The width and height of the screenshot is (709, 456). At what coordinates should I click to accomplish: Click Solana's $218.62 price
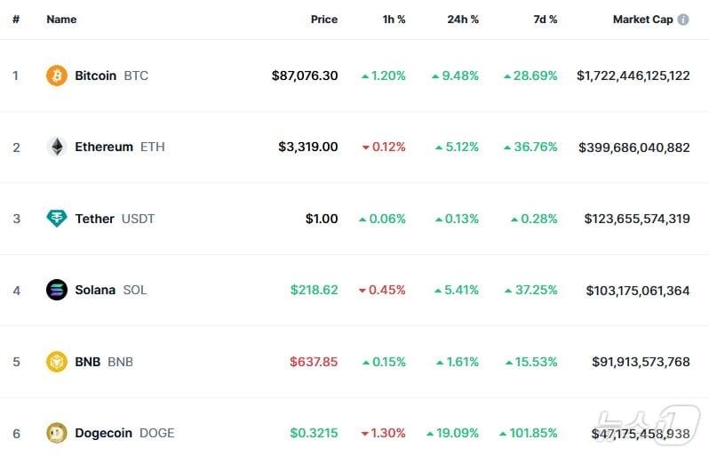coord(314,290)
